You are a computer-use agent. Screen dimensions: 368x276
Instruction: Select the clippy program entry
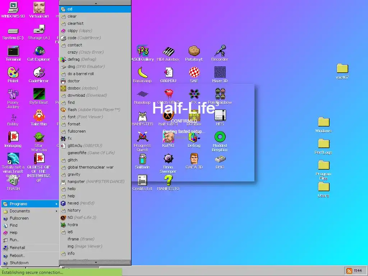[95, 31]
